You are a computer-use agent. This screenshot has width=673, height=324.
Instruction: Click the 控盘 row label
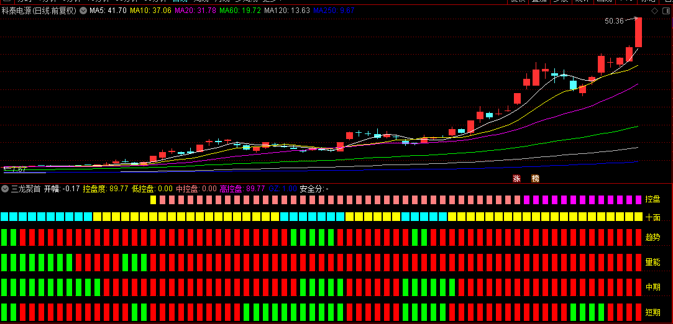tap(653, 199)
